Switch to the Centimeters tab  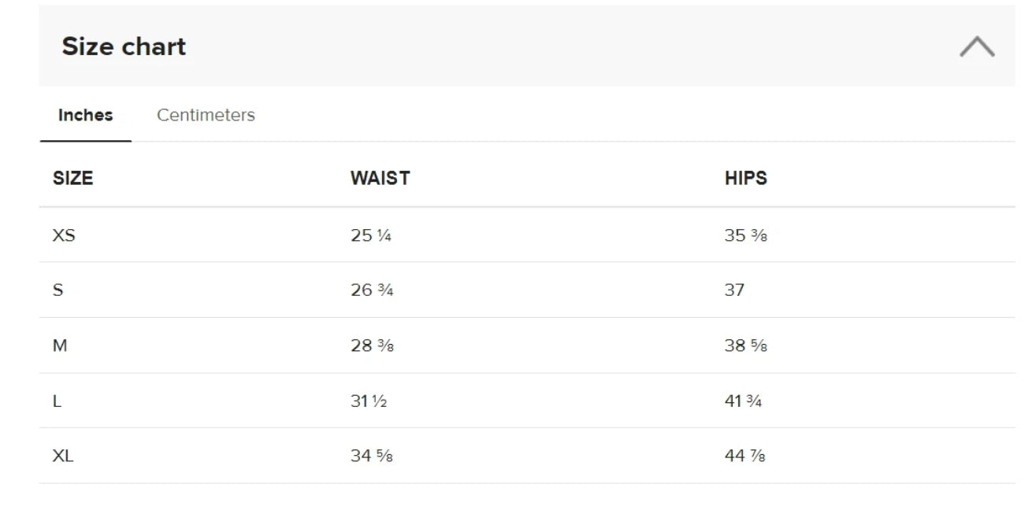point(206,115)
